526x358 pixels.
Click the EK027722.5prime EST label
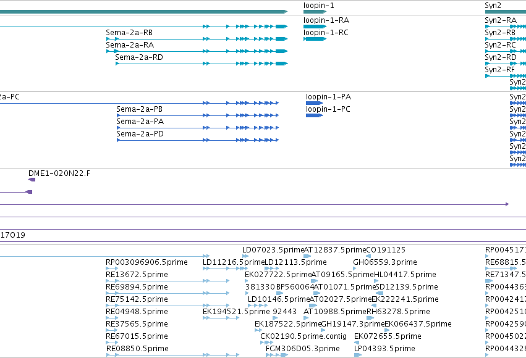(278, 275)
